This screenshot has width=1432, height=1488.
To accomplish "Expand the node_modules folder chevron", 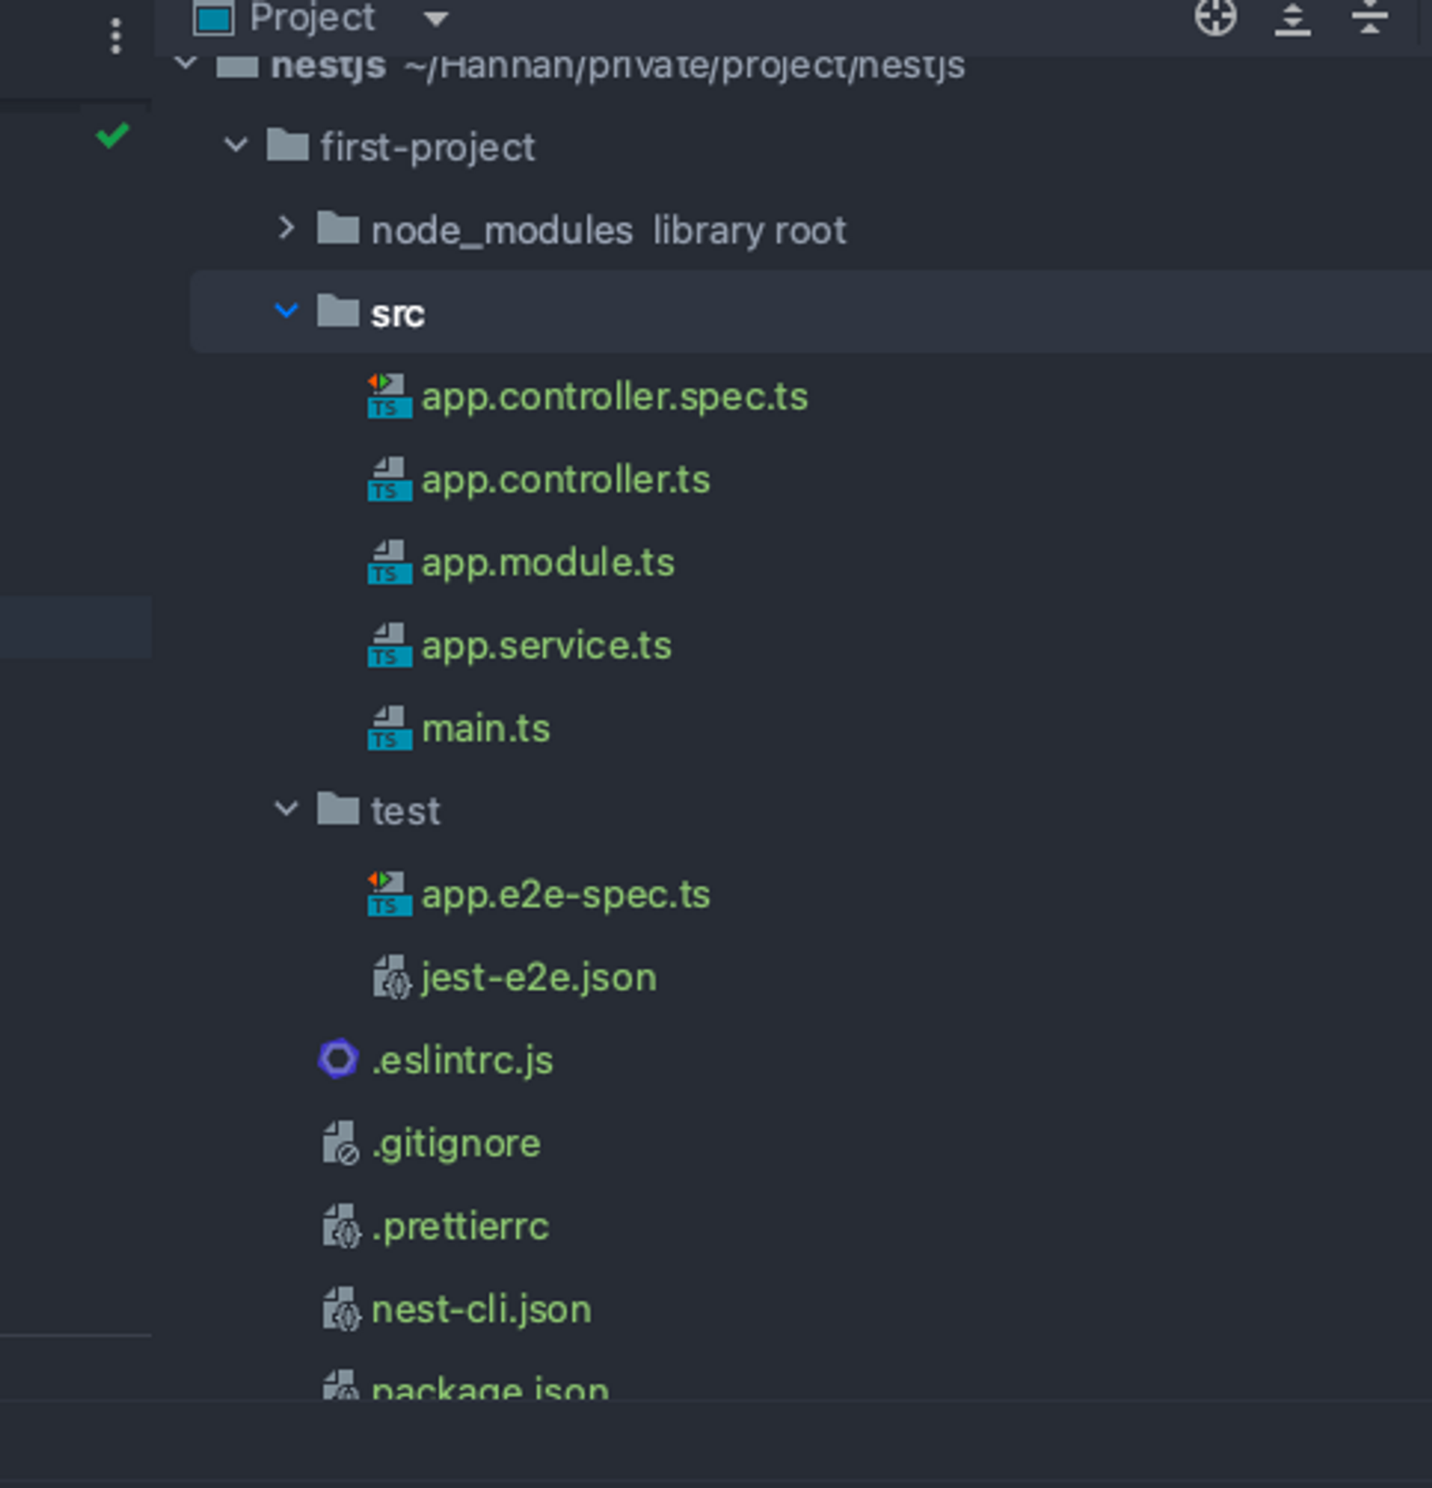I will click(x=286, y=228).
